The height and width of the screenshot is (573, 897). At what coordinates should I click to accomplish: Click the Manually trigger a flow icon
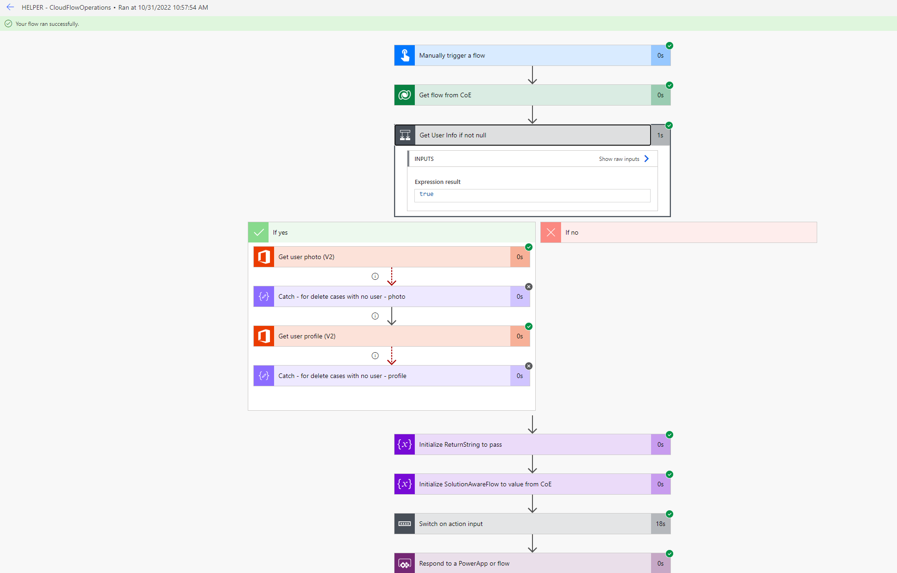(x=404, y=55)
